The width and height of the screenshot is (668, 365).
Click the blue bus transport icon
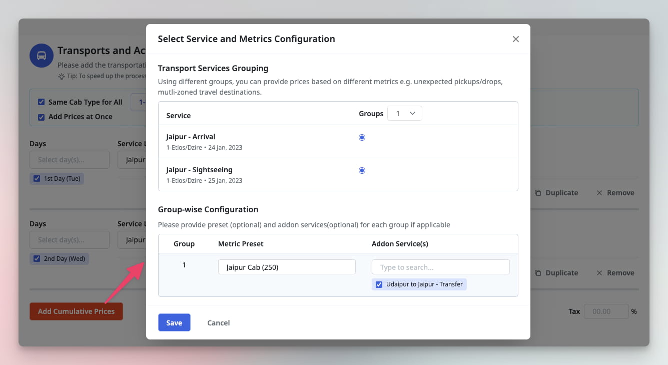click(41, 56)
